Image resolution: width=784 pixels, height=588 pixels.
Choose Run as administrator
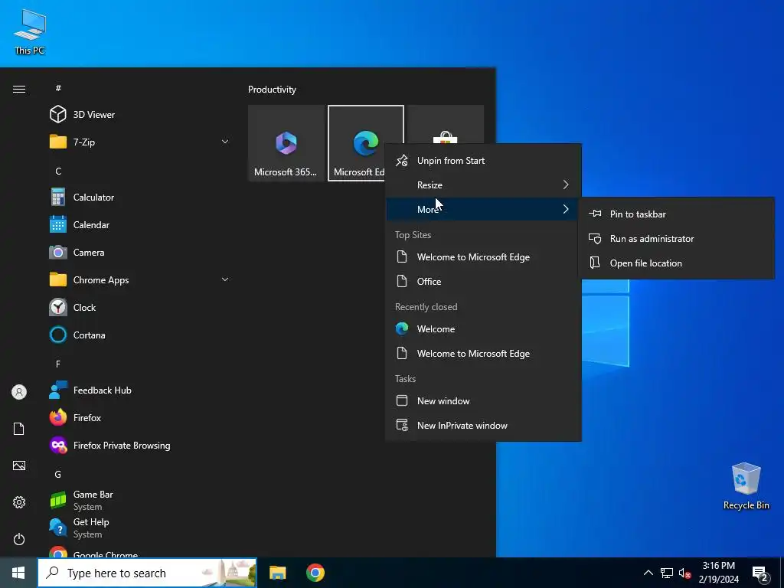(x=677, y=239)
